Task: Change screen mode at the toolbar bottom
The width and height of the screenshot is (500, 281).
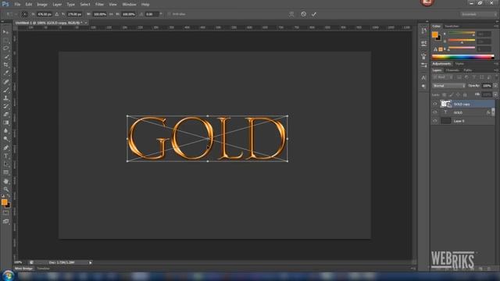Action: [5, 221]
